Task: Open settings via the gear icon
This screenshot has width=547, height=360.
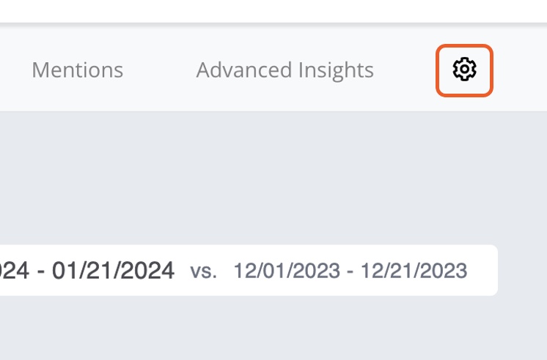Action: coord(464,70)
